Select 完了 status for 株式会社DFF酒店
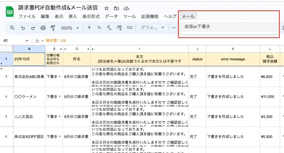The width and height of the screenshot is (284, 153). pyautogui.click(x=197, y=137)
